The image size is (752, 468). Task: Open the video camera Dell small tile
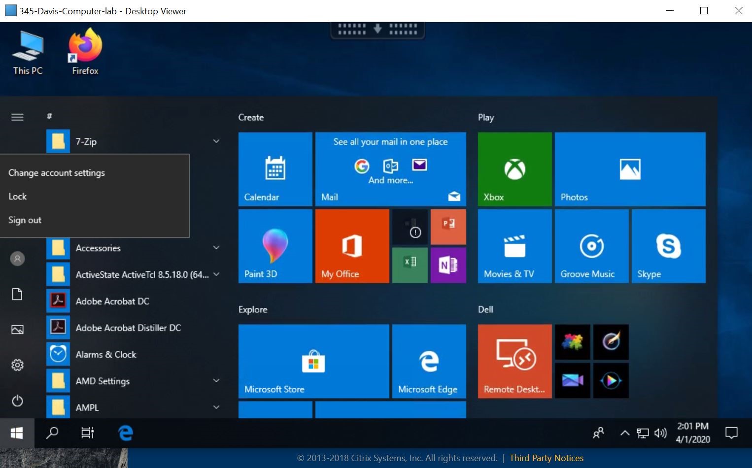[573, 380]
